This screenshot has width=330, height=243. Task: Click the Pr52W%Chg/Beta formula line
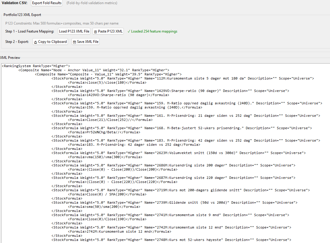click(x=104, y=132)
